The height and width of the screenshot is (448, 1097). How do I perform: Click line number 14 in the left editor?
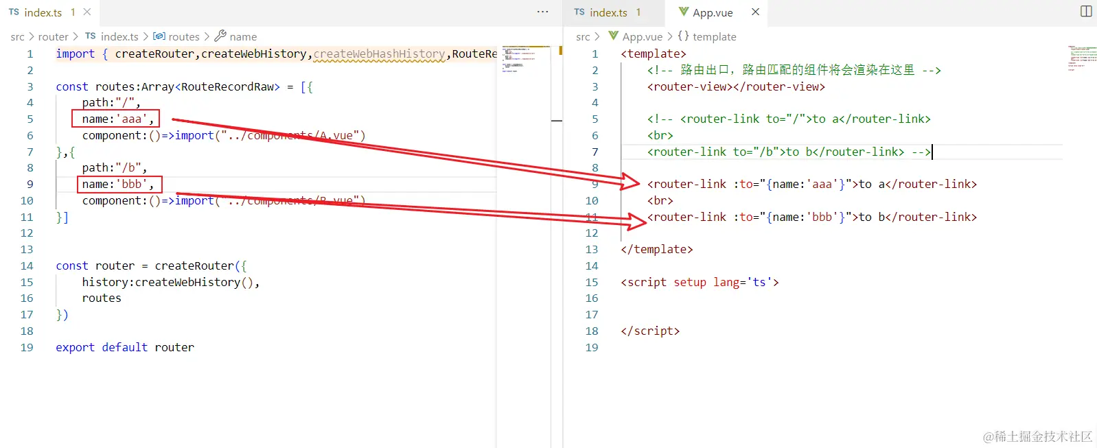pyautogui.click(x=27, y=266)
